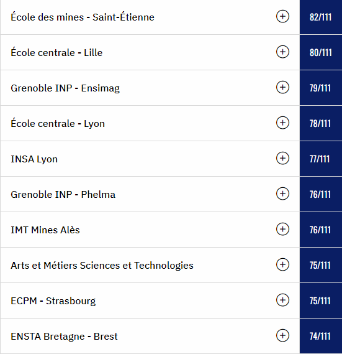Expand the École des mines Saint-Étienne plus icon
Screen dimensions: 342x354
(x=282, y=16)
